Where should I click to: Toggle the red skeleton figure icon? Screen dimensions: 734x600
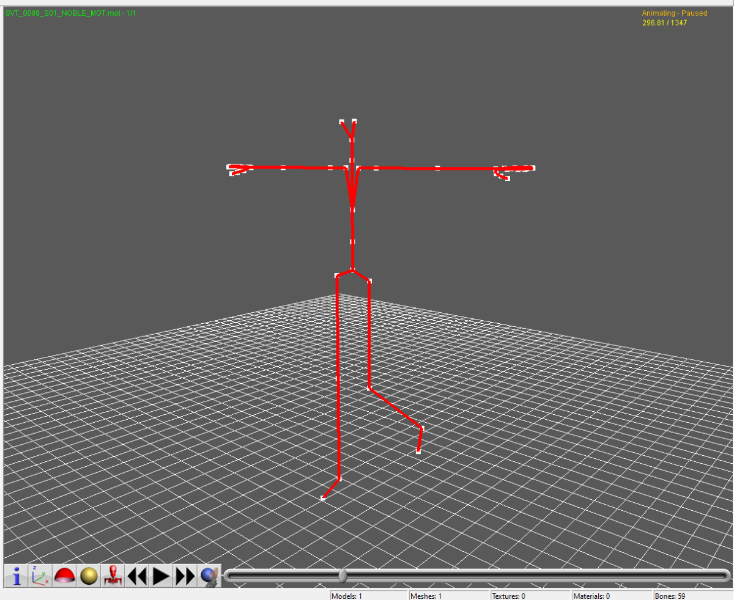click(113, 576)
